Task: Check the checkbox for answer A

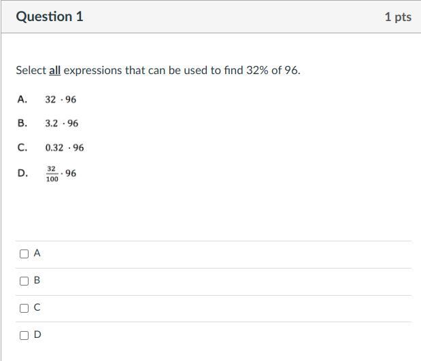Action: pyautogui.click(x=24, y=254)
